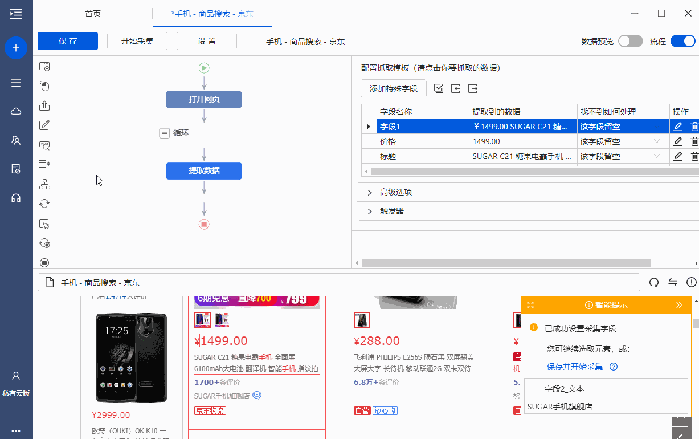Viewport: 699px width, 439px height.
Task: Refresh the embedded browser page
Action: [x=654, y=282]
